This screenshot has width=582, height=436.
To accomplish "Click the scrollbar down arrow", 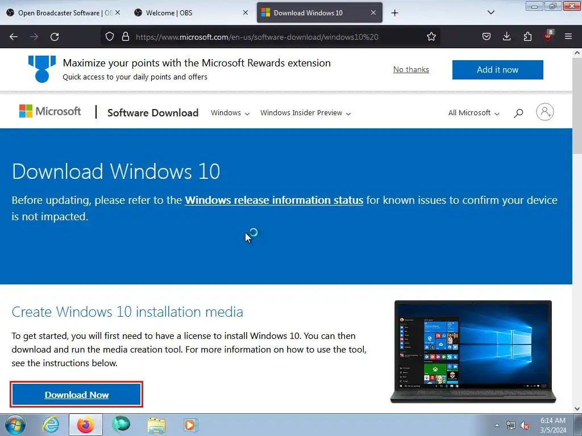I will click(577, 409).
